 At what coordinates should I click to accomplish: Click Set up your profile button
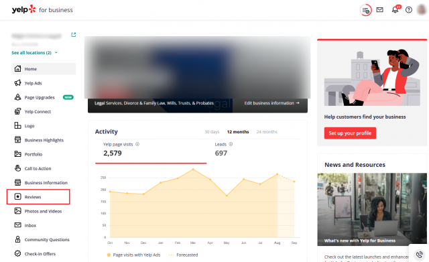[x=350, y=133]
